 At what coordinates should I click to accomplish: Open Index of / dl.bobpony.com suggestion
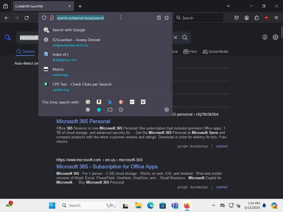[105, 57]
